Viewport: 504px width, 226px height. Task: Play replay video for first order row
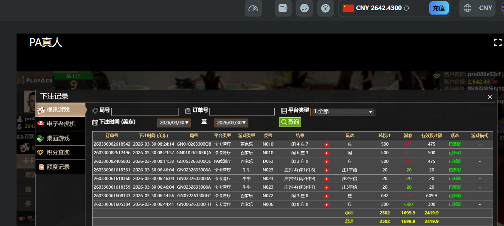[x=327, y=144]
